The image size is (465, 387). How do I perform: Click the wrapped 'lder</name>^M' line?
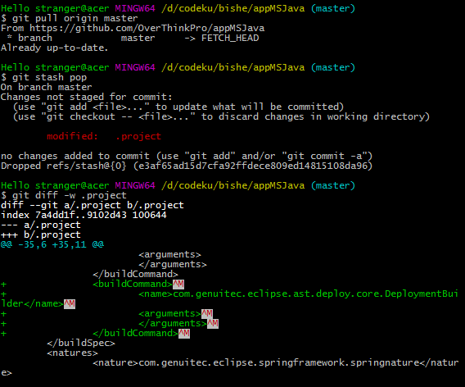[38, 304]
